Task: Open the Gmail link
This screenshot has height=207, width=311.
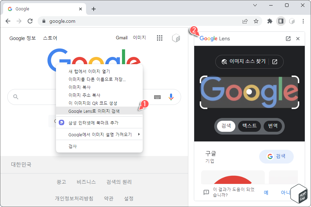Action: (122, 38)
